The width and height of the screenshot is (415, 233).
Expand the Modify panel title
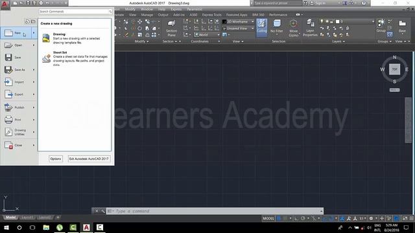(141, 41)
